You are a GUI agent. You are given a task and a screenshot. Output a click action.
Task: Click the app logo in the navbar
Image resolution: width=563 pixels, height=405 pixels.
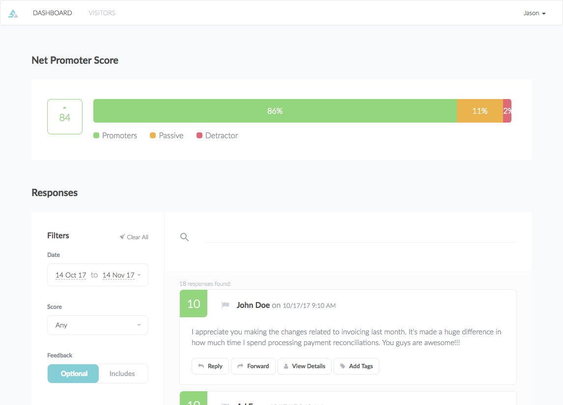point(13,13)
